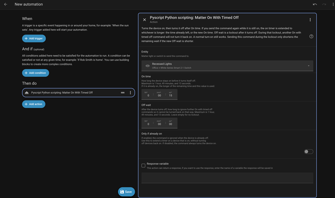Click the Pyscript action panel title
The image size is (335, 198).
pyautogui.click(x=194, y=17)
